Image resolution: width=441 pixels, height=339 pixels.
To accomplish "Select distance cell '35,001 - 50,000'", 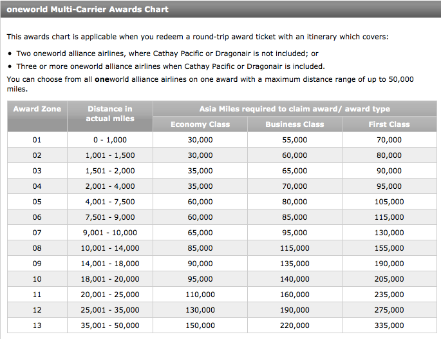I will pos(110,325).
